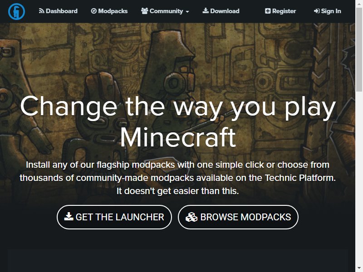Click the Sign In text link

(x=331, y=11)
